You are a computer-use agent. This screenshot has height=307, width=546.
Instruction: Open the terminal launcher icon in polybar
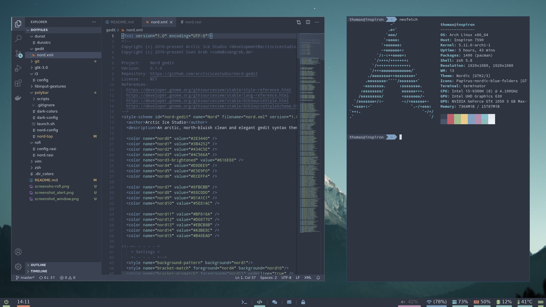pos(244,302)
